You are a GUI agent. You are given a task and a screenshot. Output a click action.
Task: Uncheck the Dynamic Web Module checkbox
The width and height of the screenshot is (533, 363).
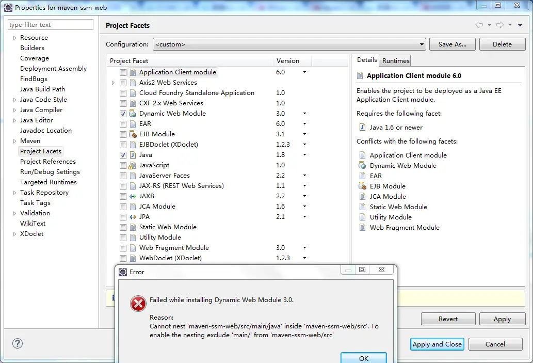[x=123, y=114]
